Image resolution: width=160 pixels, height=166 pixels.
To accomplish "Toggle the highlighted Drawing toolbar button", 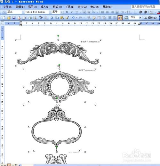I will [x=120, y=18].
